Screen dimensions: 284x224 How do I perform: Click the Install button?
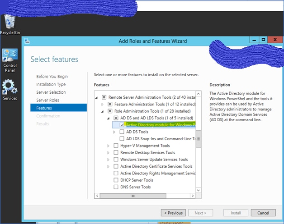(236, 213)
